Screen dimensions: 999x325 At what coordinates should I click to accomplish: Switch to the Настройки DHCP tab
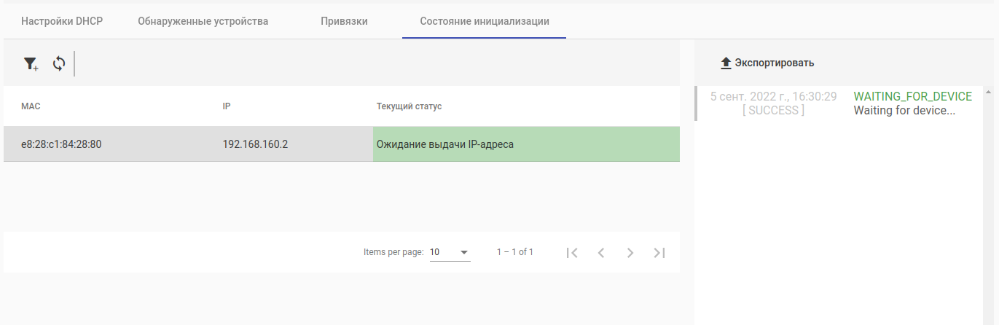coord(62,21)
